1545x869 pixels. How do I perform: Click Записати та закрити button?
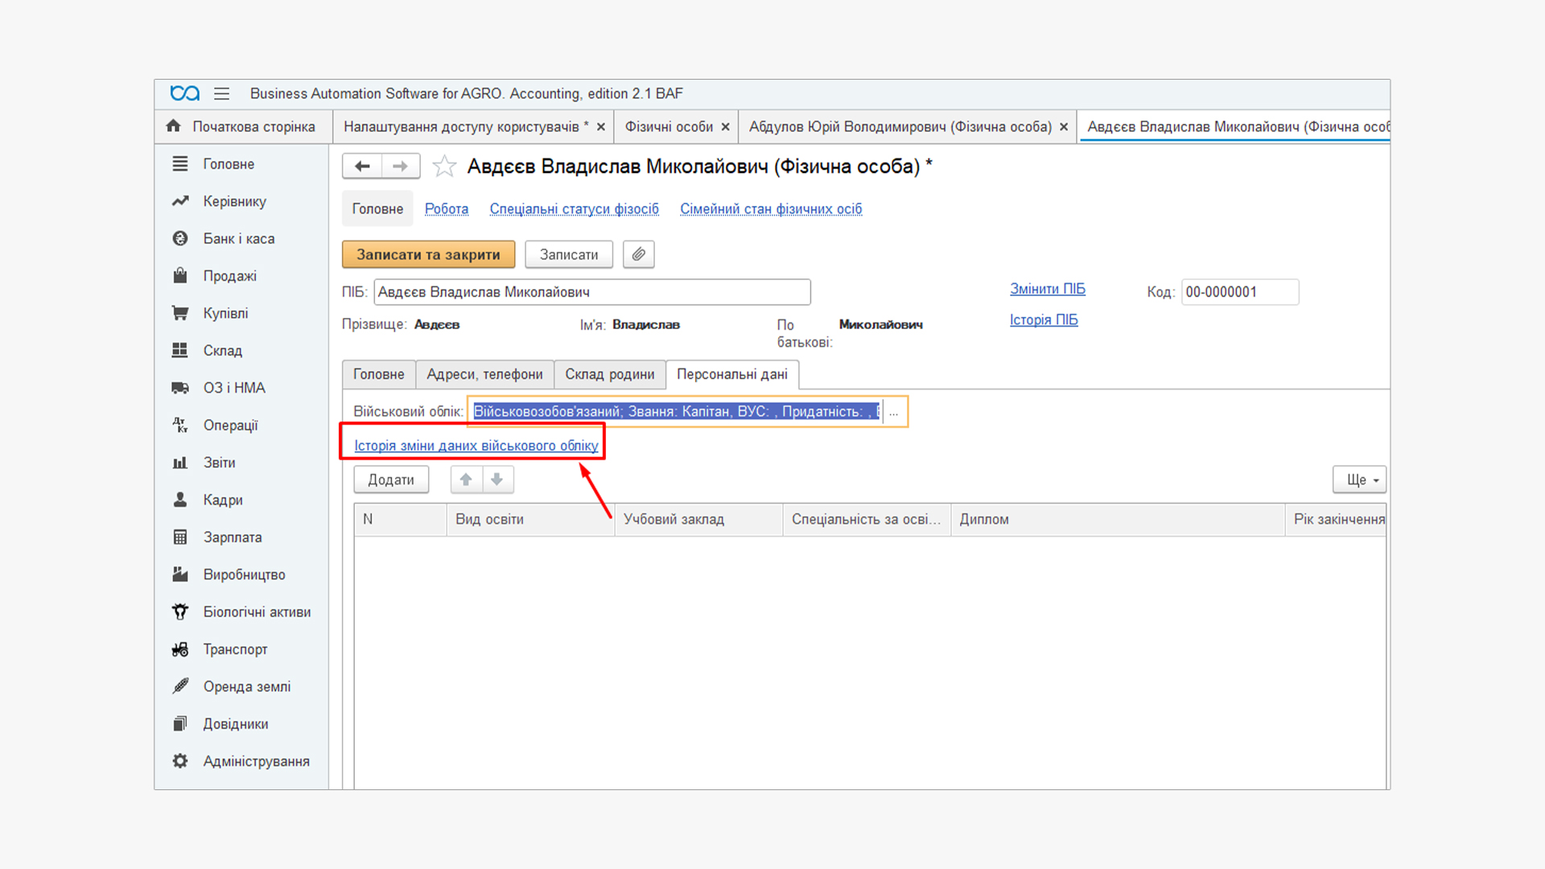pyautogui.click(x=428, y=254)
